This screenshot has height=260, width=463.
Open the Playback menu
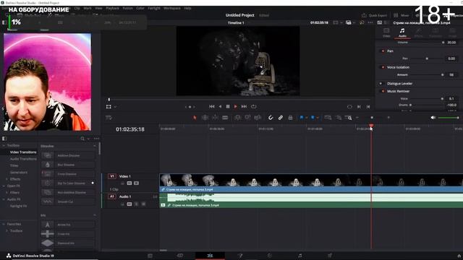(x=112, y=8)
